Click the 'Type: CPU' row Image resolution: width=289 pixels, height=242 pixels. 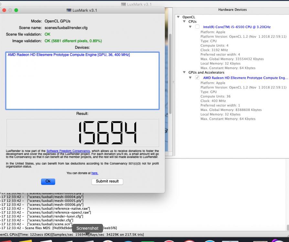click(x=209, y=41)
